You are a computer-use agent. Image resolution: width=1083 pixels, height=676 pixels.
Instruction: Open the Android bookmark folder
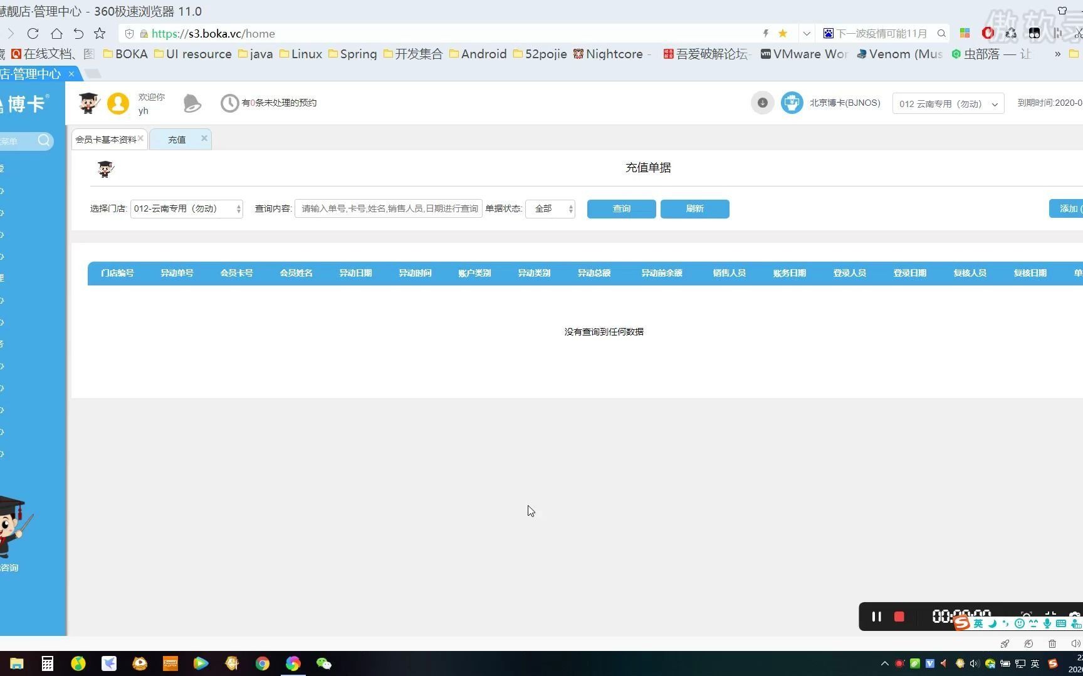(x=478, y=54)
